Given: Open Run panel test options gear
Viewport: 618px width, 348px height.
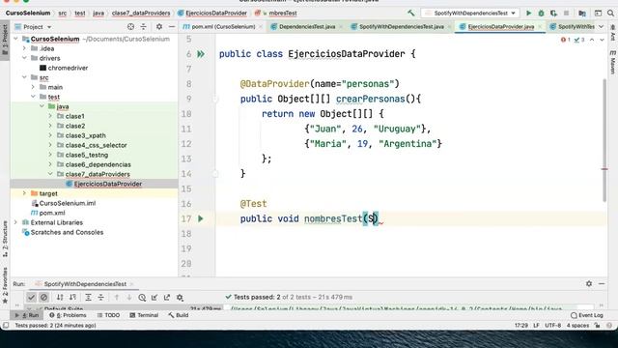Looking at the screenshot, I should tap(180, 297).
